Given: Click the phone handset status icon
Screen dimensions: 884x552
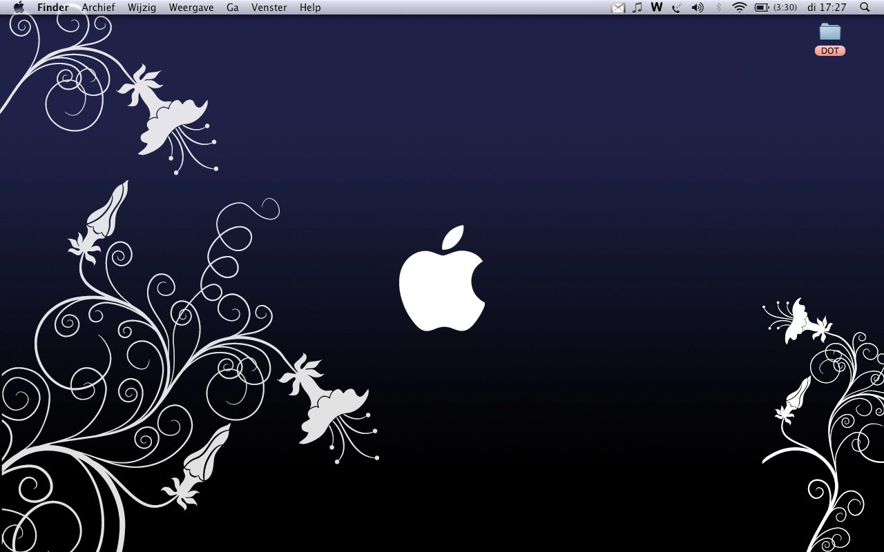Looking at the screenshot, I should coord(678,7).
